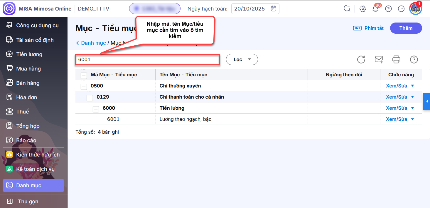Open the Mua hàng cart icon
430x208 pixels.
9,68
